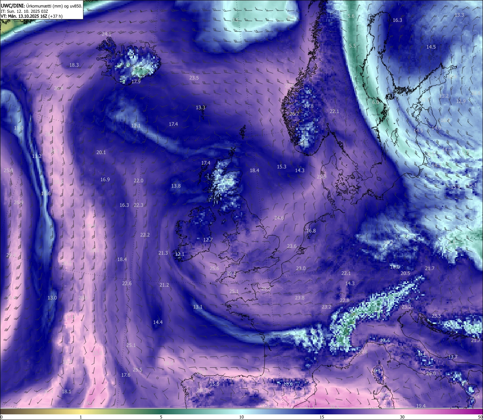Click the 16.9 value label
Screen dimensions: 483x420
[x=105, y=180]
